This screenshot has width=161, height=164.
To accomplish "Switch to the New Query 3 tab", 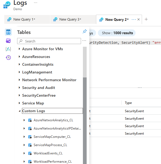I will 73,19.
